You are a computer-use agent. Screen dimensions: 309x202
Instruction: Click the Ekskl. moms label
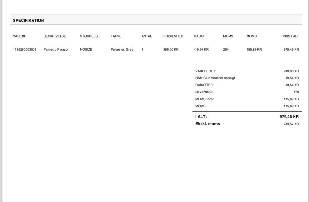pyautogui.click(x=208, y=124)
